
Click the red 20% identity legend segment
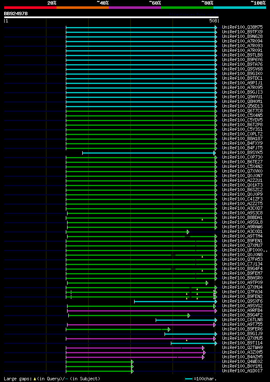pyautogui.click(x=30, y=8)
